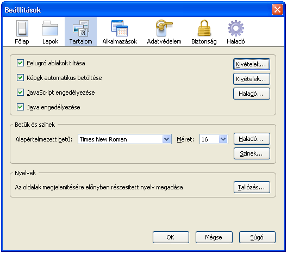
Task: Click the Tartalom content icon
Action: [80, 28]
